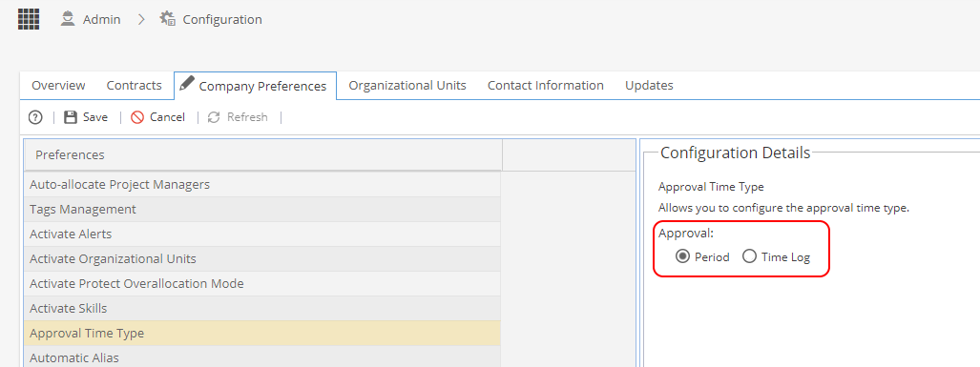Image resolution: width=980 pixels, height=367 pixels.
Task: Click the Approval: field label
Action: point(686,234)
